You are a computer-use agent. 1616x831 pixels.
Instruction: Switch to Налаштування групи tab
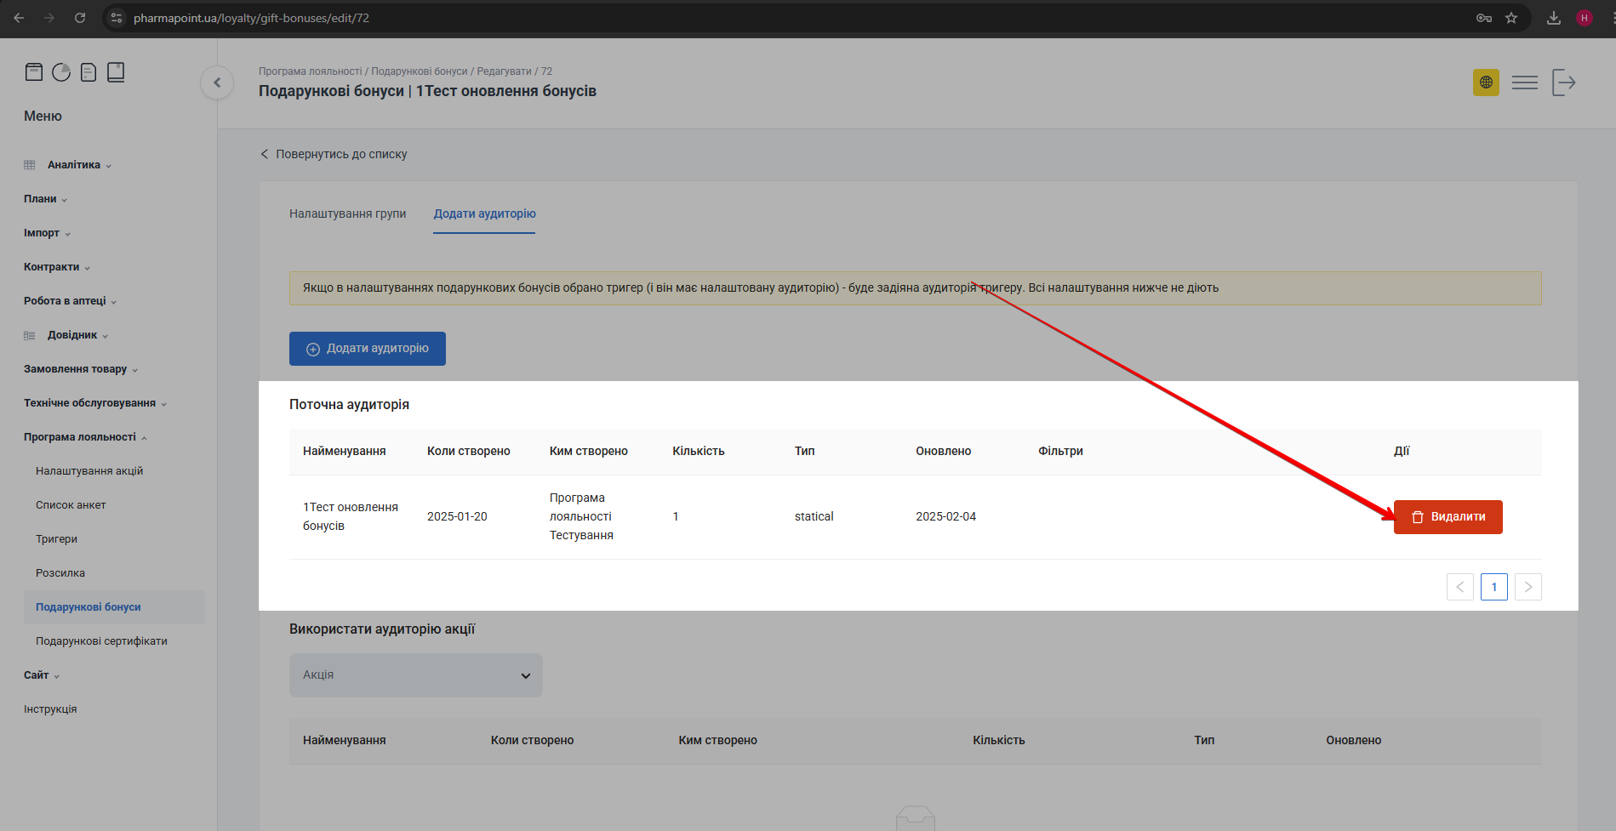point(348,213)
